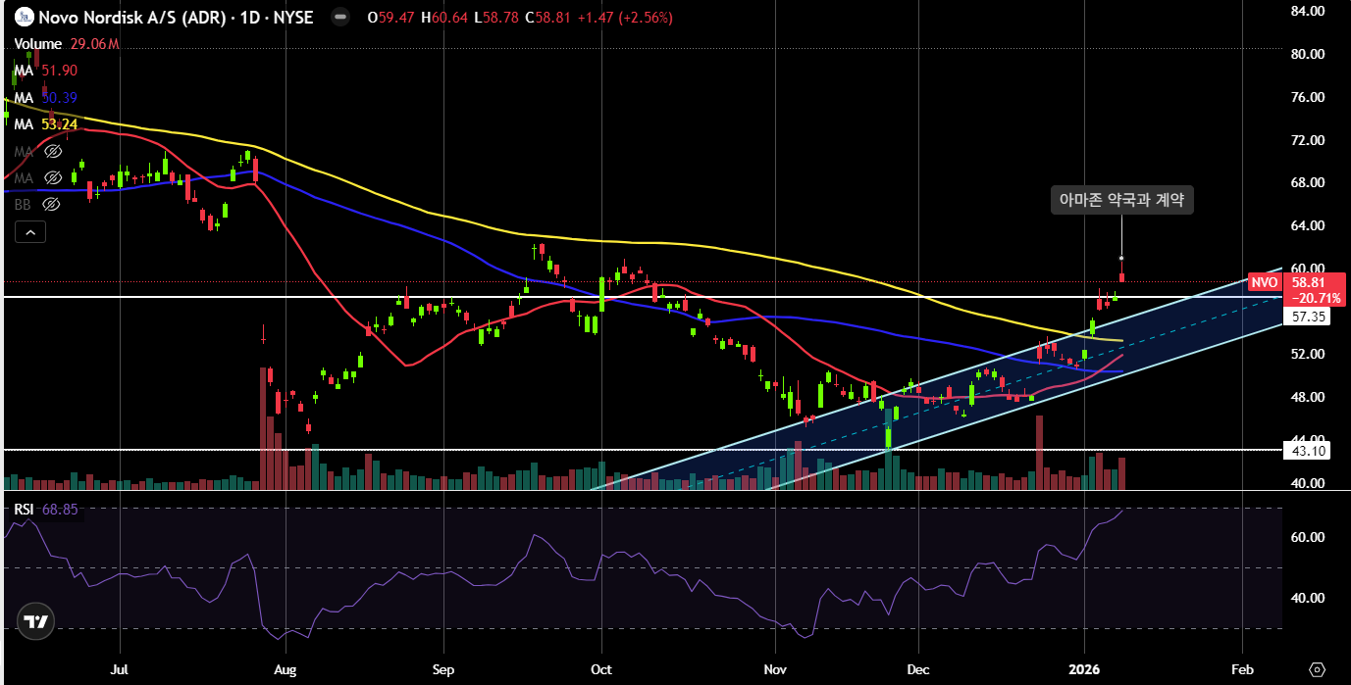Click the 64.00 price scale tick
The image size is (1351, 685).
(1309, 225)
